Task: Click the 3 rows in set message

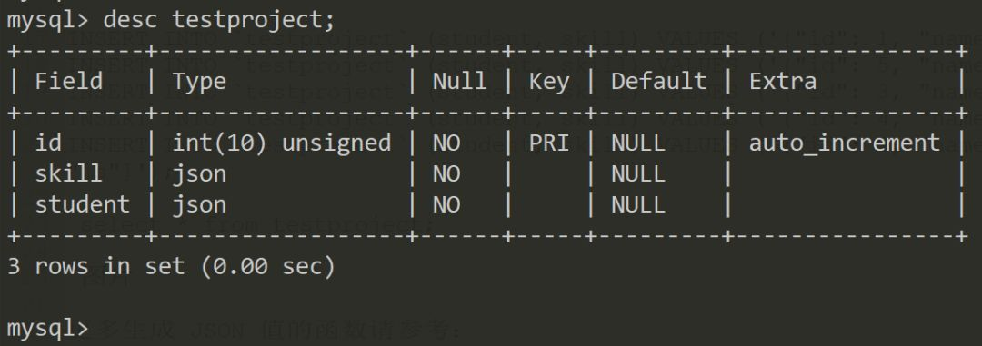Action: [172, 267]
